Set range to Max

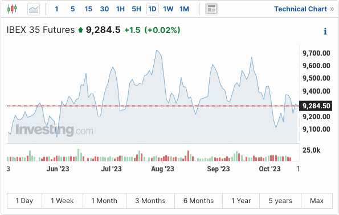tap(317, 201)
